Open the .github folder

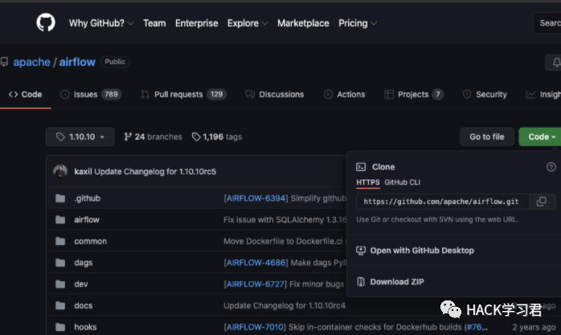pos(88,198)
